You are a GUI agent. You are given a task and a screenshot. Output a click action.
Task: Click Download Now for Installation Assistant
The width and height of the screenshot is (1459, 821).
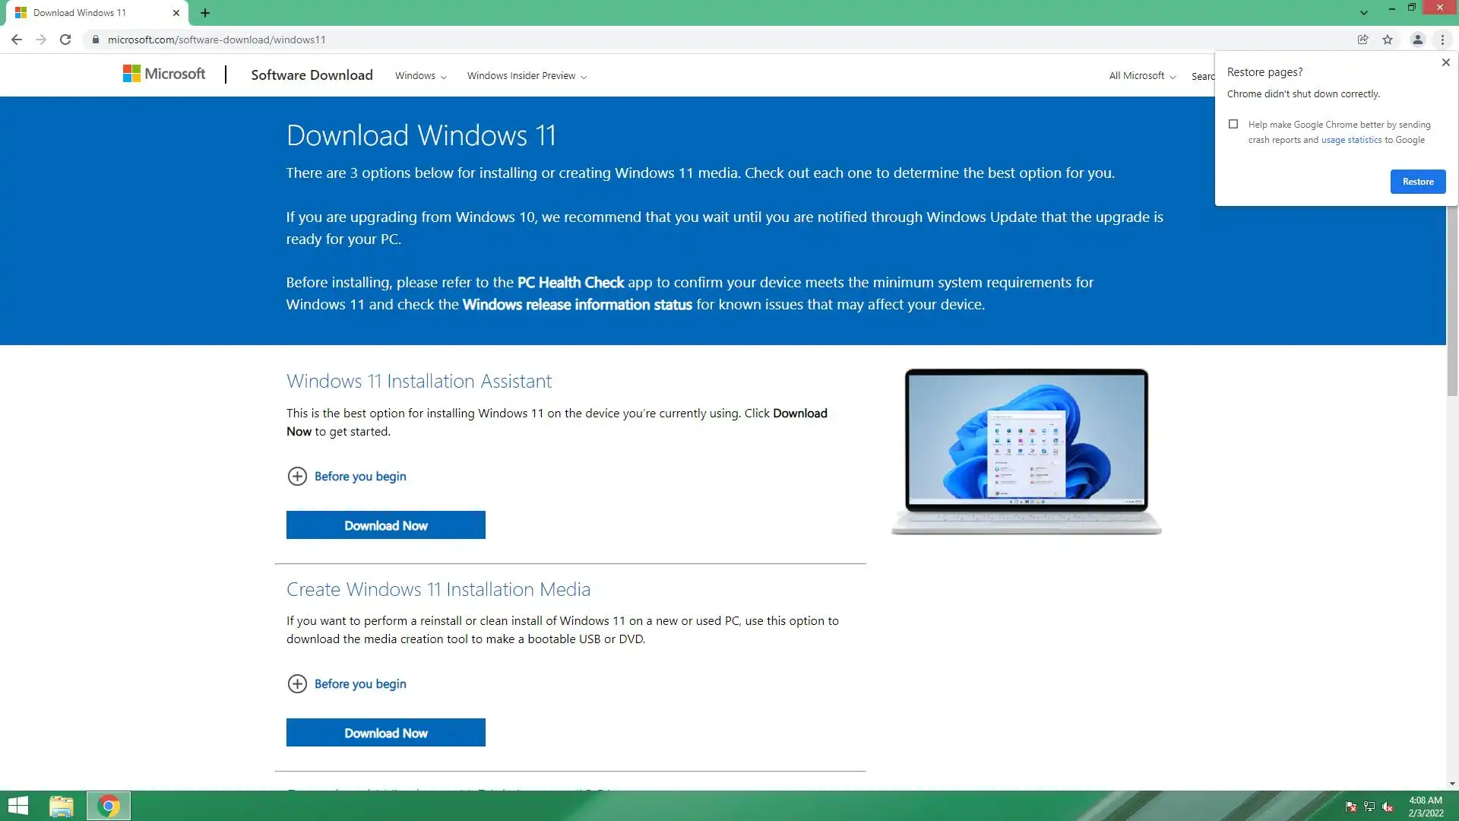(x=385, y=525)
